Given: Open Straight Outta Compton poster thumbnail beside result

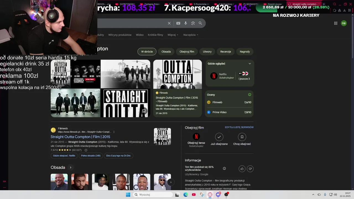Looking at the screenshot, I should tap(162, 137).
